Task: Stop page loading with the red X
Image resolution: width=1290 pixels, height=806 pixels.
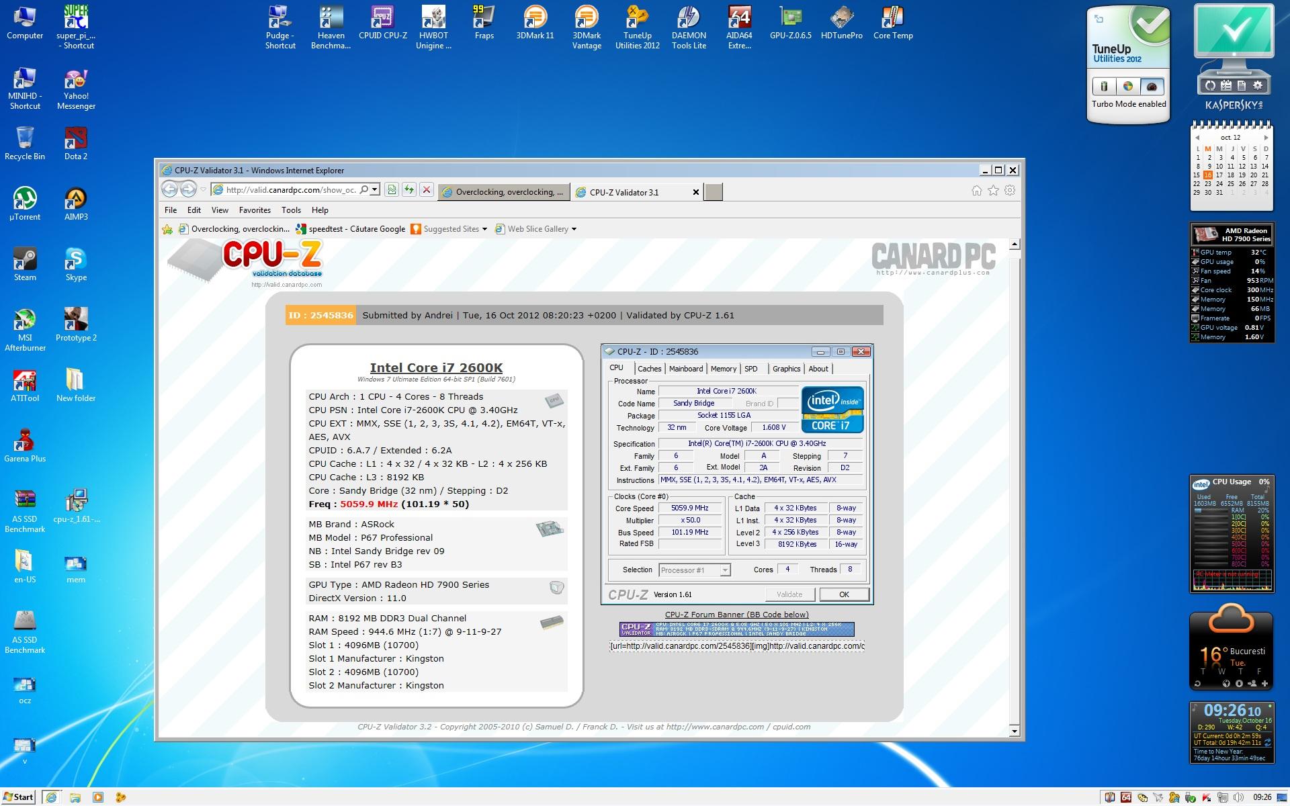Action: pyautogui.click(x=426, y=190)
